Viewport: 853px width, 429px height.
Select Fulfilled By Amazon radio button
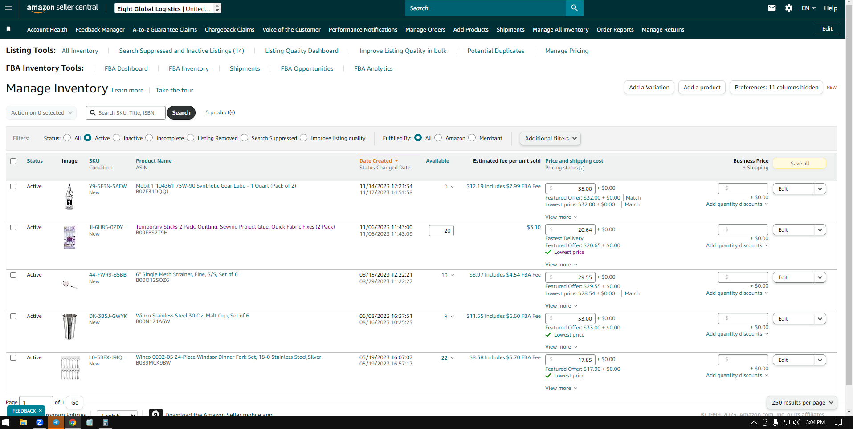tap(438, 138)
